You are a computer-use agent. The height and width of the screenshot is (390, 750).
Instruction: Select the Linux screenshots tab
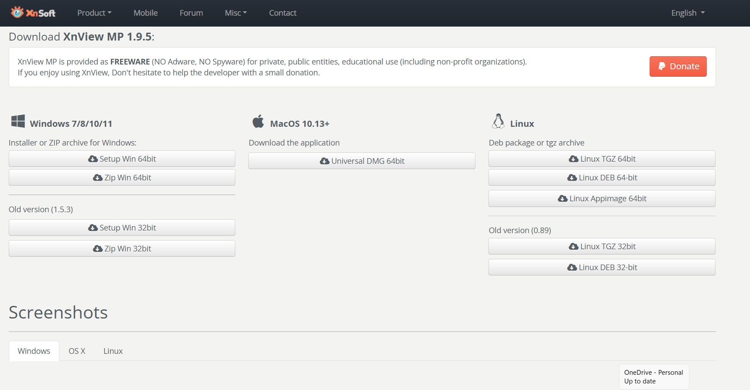pos(113,351)
